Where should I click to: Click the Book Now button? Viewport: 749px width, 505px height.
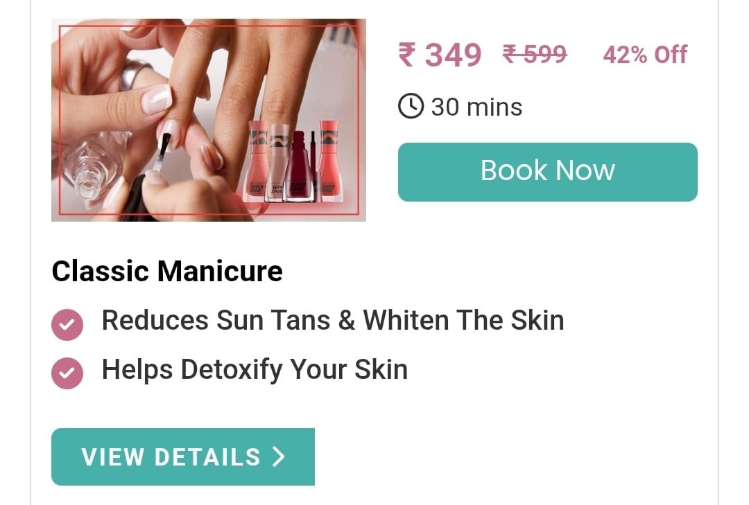547,172
